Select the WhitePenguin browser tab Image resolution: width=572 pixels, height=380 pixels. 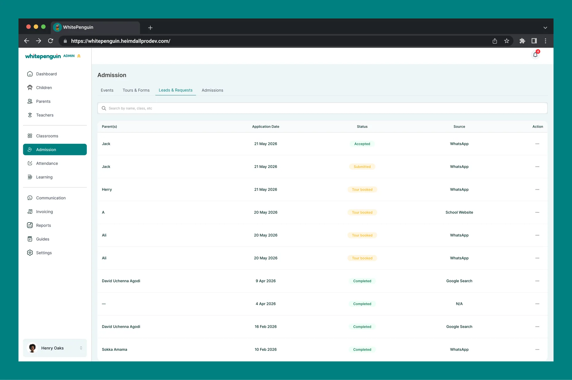[95, 27]
